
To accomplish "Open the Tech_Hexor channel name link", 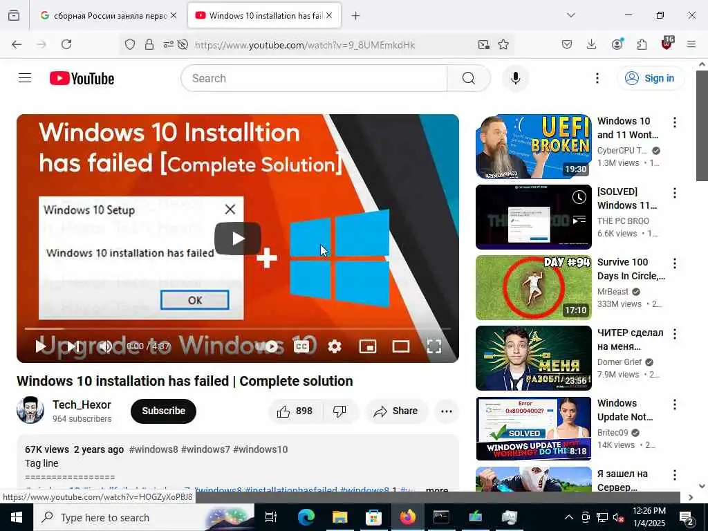I will coord(82,404).
